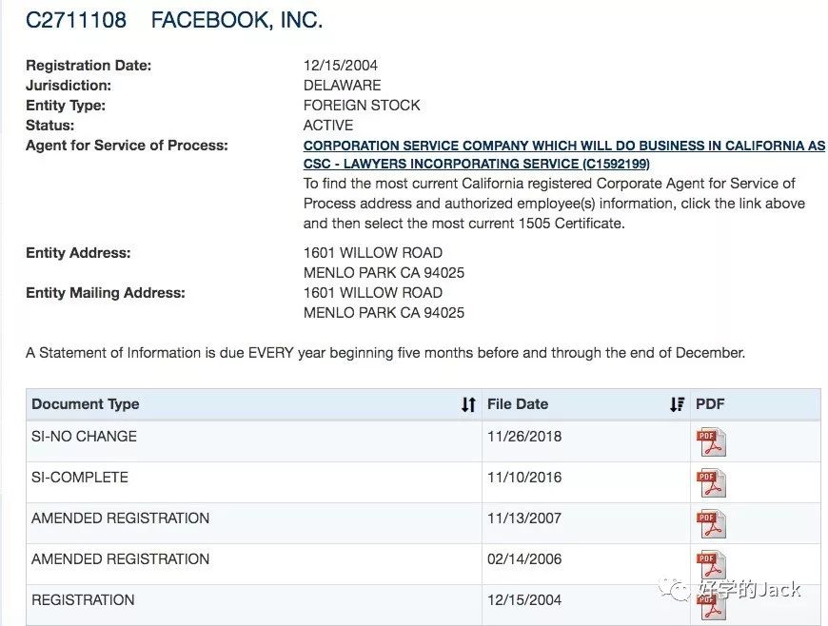Open PDF for 12/15/2004 registration
The height and width of the screenshot is (626, 828).
[x=710, y=604]
